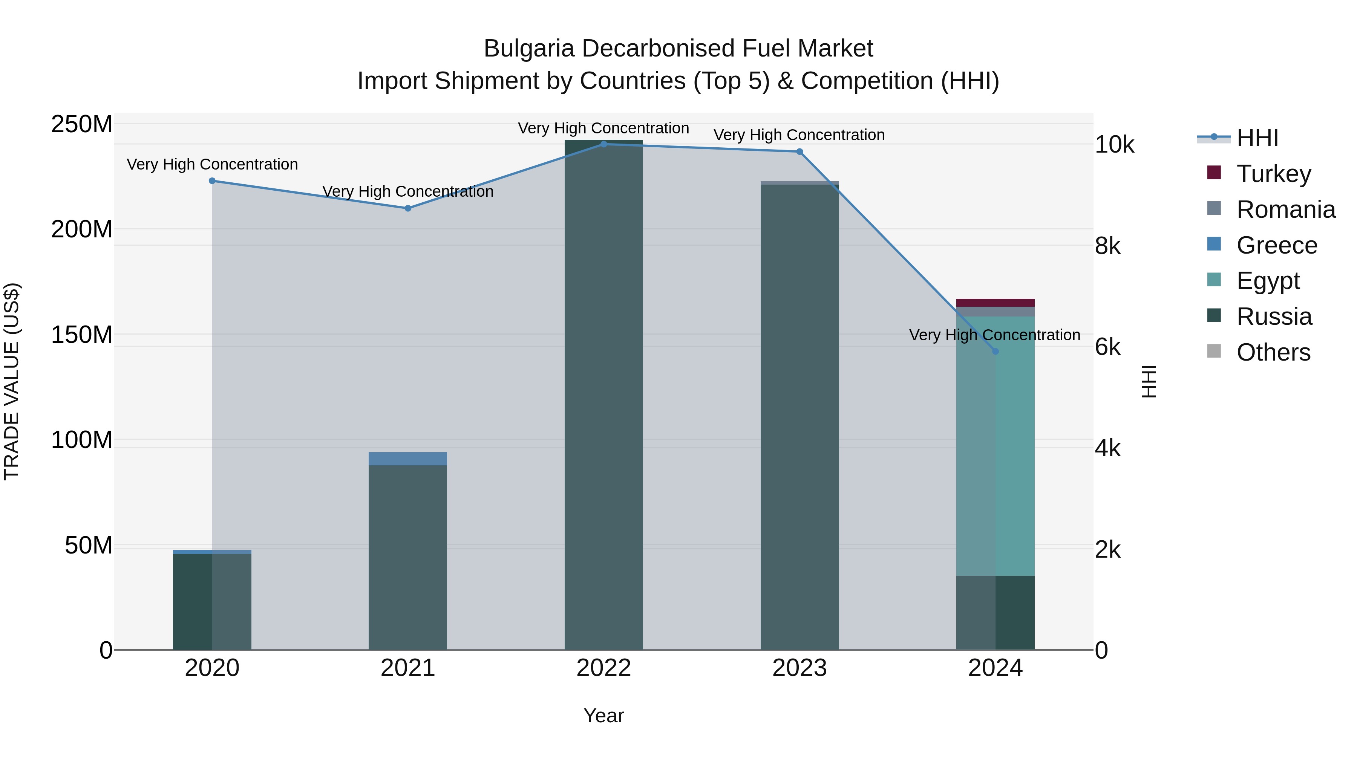This screenshot has height=763, width=1357.
Task: Click the 2020 Russia bar
Action: (212, 601)
